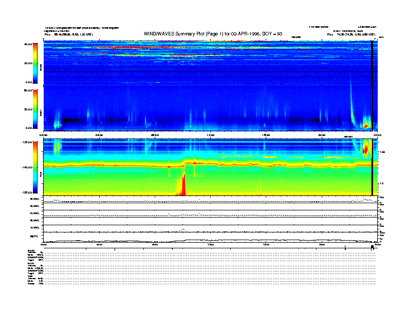Click the 40.00 label on RAD2 color scale
The image size is (407, 314).
point(28,44)
